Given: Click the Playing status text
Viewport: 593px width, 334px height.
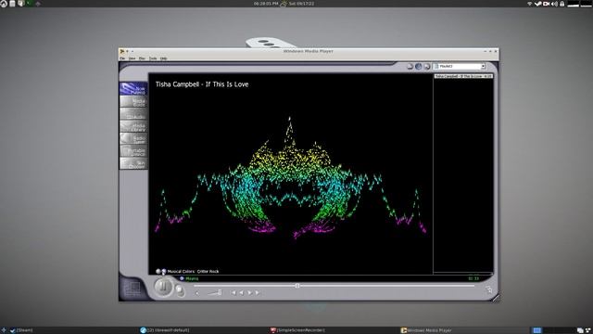Looking at the screenshot, I should click(x=192, y=278).
